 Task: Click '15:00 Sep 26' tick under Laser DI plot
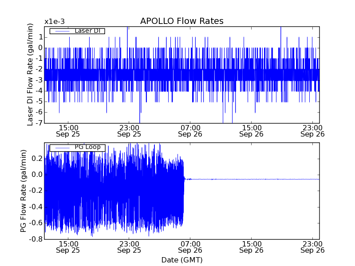pos(251,131)
